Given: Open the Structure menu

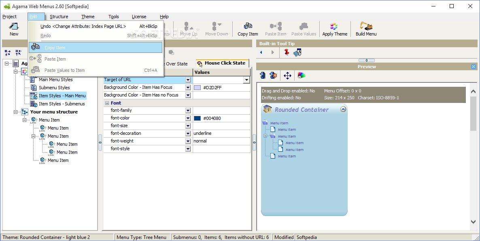Looking at the screenshot, I should 59,17.
